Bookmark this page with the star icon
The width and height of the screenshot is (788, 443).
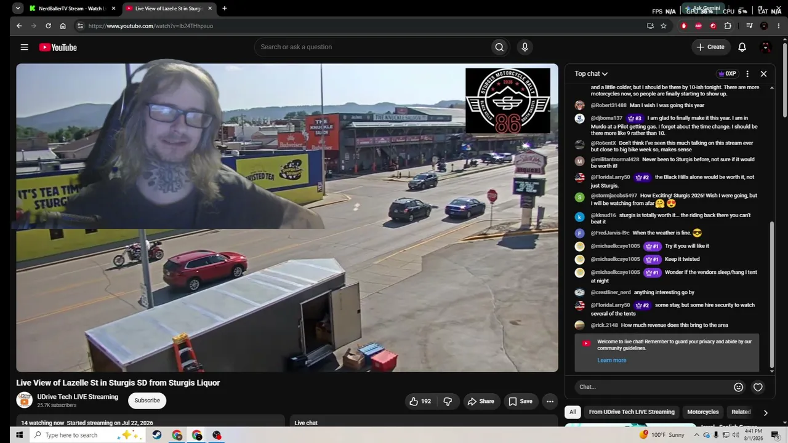pyautogui.click(x=664, y=26)
